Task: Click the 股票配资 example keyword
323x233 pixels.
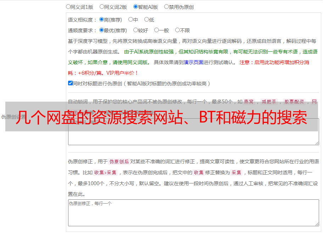Action: point(294,102)
